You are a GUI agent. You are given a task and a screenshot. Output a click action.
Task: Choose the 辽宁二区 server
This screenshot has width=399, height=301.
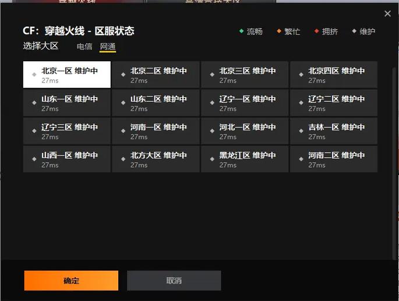[x=334, y=103]
